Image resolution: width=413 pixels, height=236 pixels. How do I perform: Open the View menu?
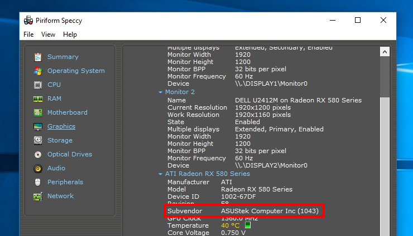[48, 35]
